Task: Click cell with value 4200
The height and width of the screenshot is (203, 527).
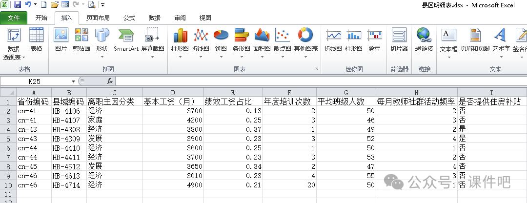Action: click(173, 120)
